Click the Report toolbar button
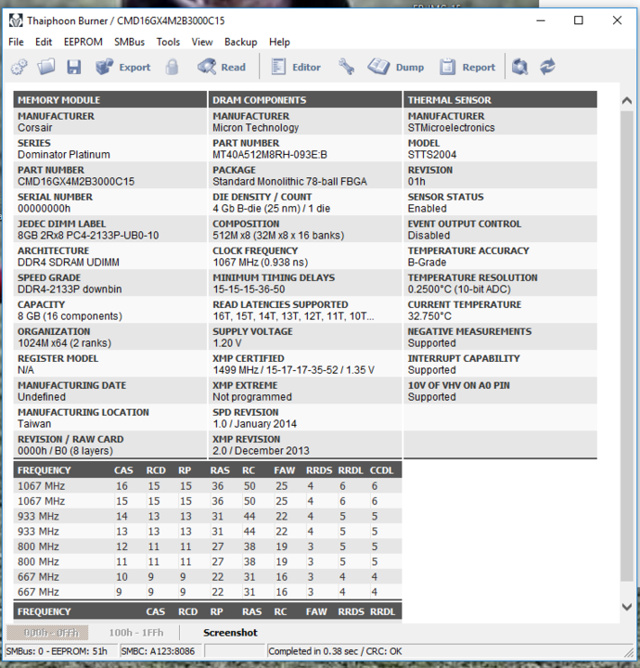Viewport: 640px width, 668px height. (467, 67)
